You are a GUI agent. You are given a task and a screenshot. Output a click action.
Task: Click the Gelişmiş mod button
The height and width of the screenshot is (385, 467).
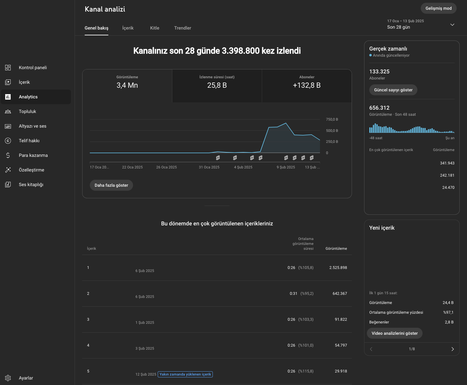tap(439, 8)
